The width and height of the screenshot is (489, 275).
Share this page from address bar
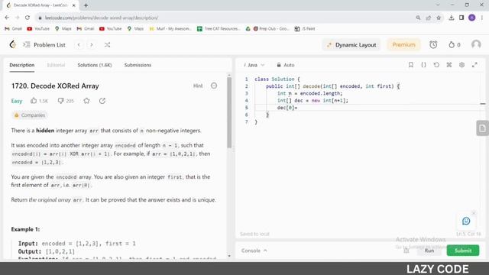click(429, 18)
